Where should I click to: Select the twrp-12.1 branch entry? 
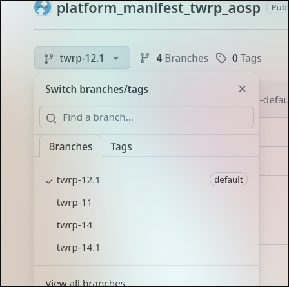point(146,180)
